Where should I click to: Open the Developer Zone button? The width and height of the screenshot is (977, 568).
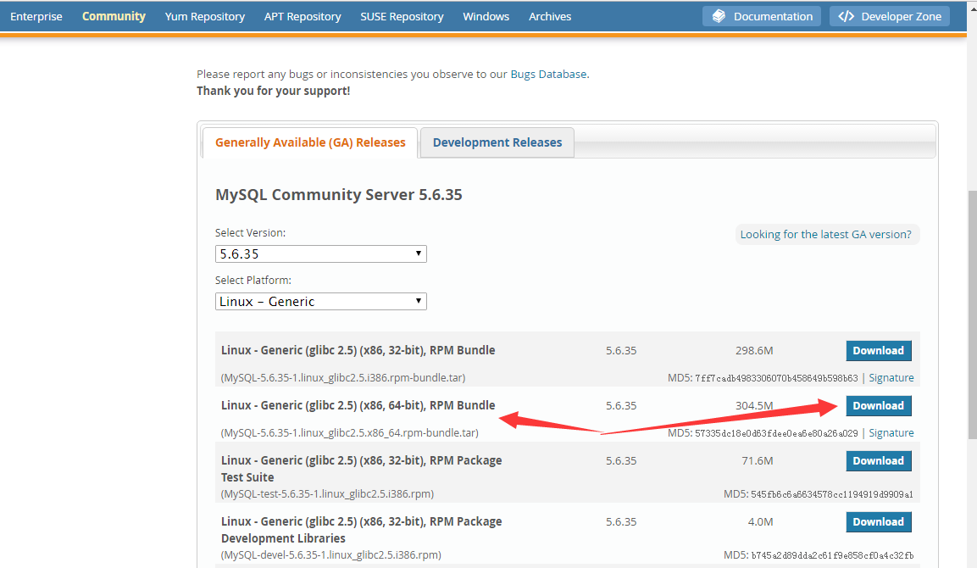coord(889,16)
